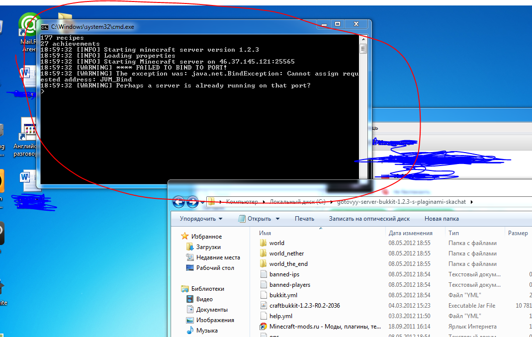
Task: Click the Недавние места icon
Action: point(190,257)
